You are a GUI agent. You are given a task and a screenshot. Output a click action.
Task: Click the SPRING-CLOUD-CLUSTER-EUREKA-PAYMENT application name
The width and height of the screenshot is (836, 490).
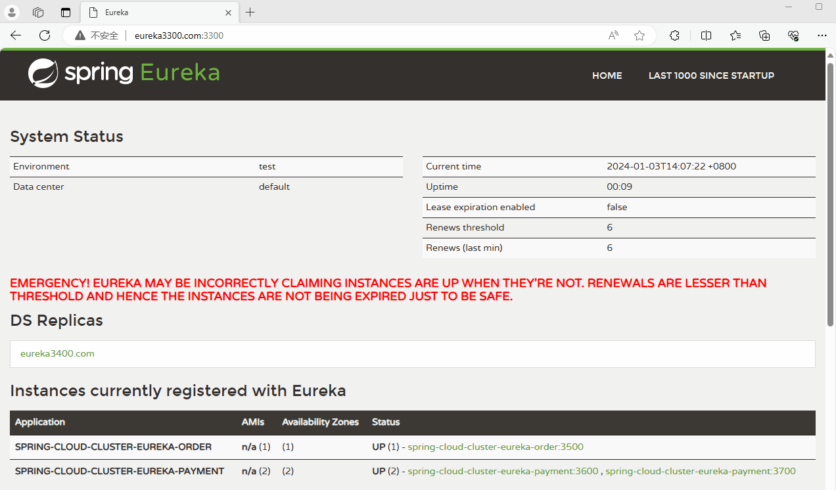click(120, 471)
